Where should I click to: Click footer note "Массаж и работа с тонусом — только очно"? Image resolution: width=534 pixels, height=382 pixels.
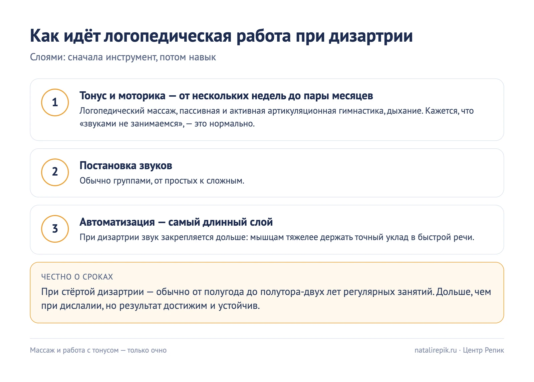[98, 350]
